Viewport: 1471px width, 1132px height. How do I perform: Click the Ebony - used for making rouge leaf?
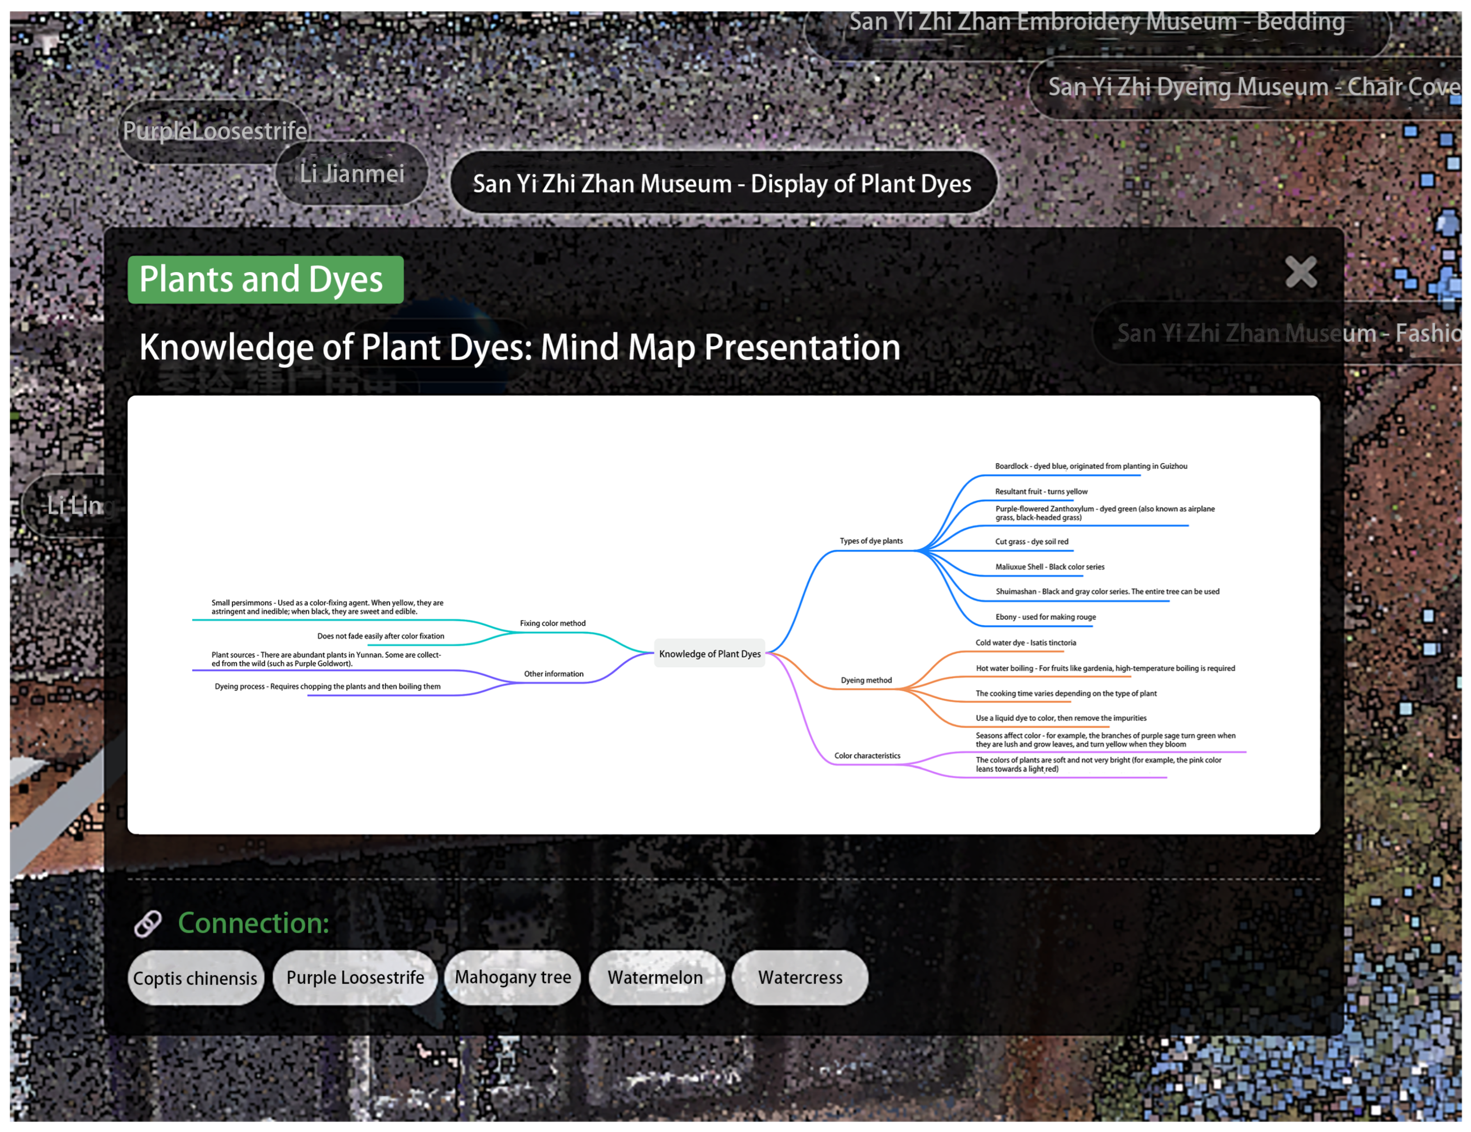1045,617
